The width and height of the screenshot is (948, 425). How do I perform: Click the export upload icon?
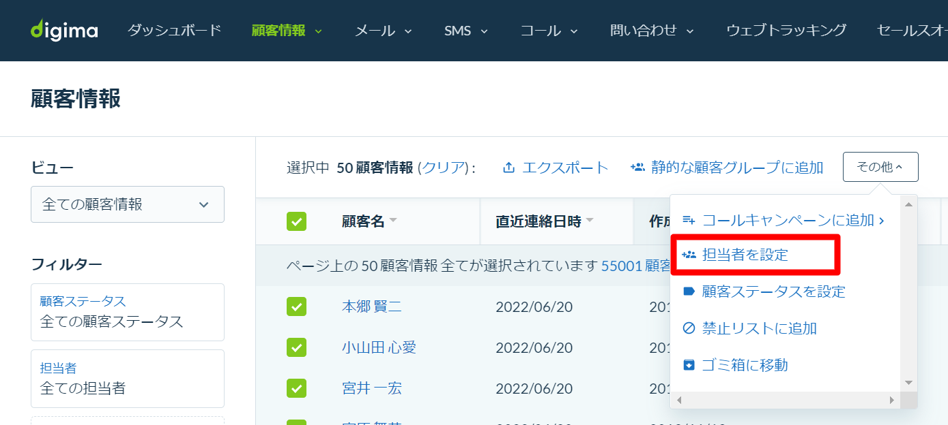508,168
